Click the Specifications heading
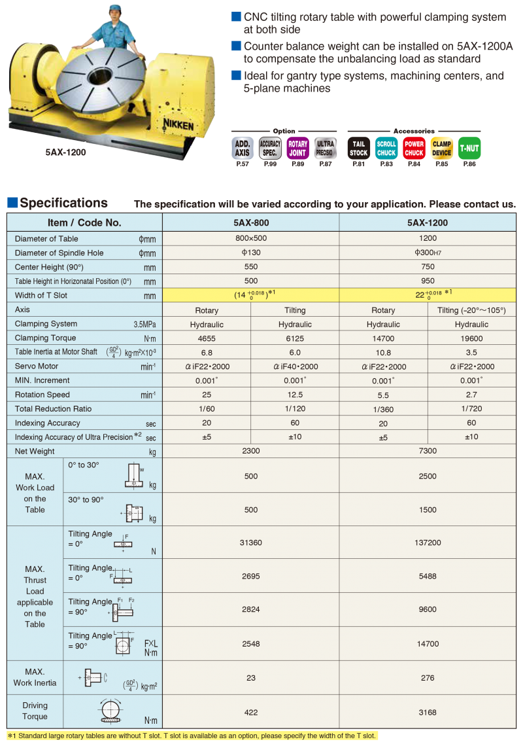The height and width of the screenshot is (748, 523). point(63,204)
